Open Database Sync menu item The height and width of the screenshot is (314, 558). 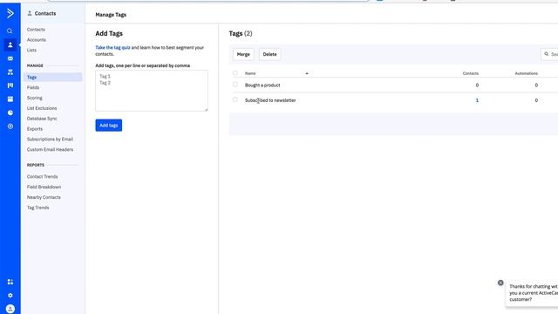point(42,119)
